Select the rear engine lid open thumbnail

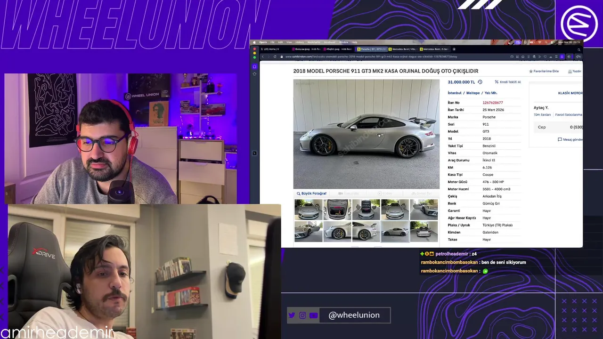coord(366,210)
